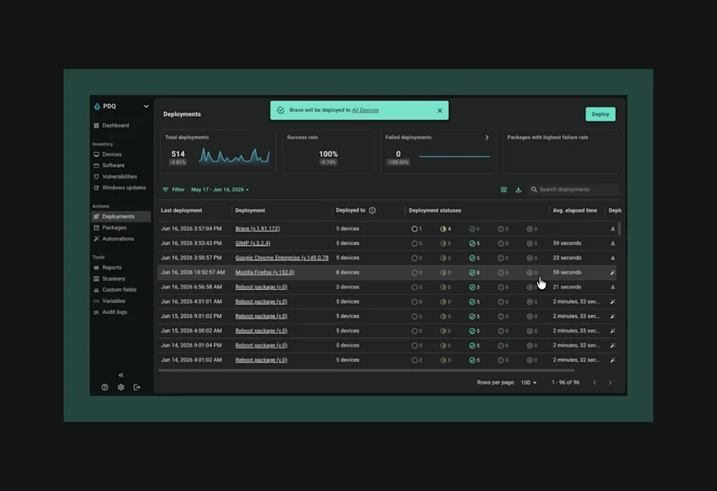
Task: Click the vertical table scrollbar
Action: 619,229
